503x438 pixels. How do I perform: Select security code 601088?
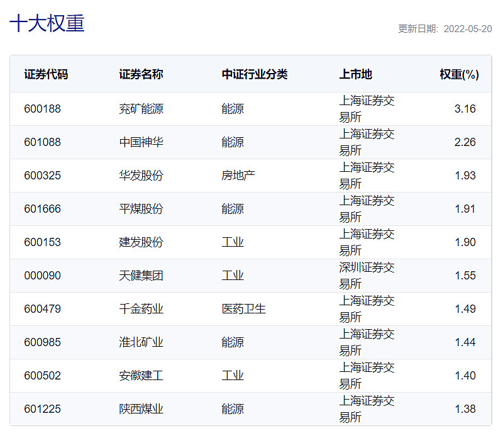(42, 142)
